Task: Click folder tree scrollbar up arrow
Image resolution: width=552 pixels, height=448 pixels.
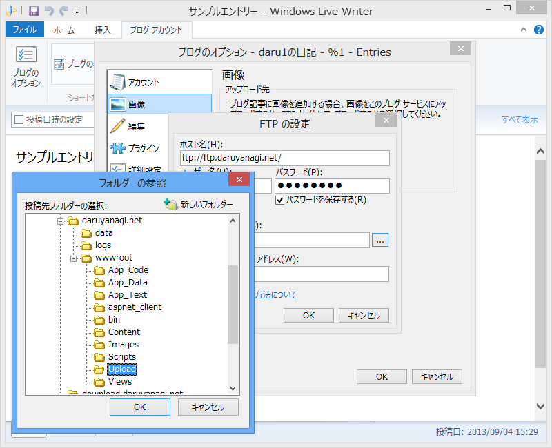Action: pos(233,221)
